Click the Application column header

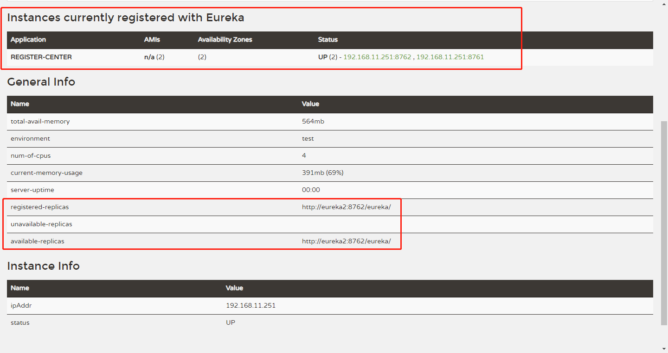click(28, 40)
